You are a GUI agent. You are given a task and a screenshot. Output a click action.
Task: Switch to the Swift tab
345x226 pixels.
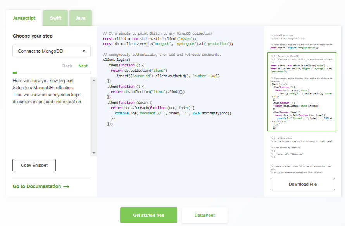(x=55, y=18)
